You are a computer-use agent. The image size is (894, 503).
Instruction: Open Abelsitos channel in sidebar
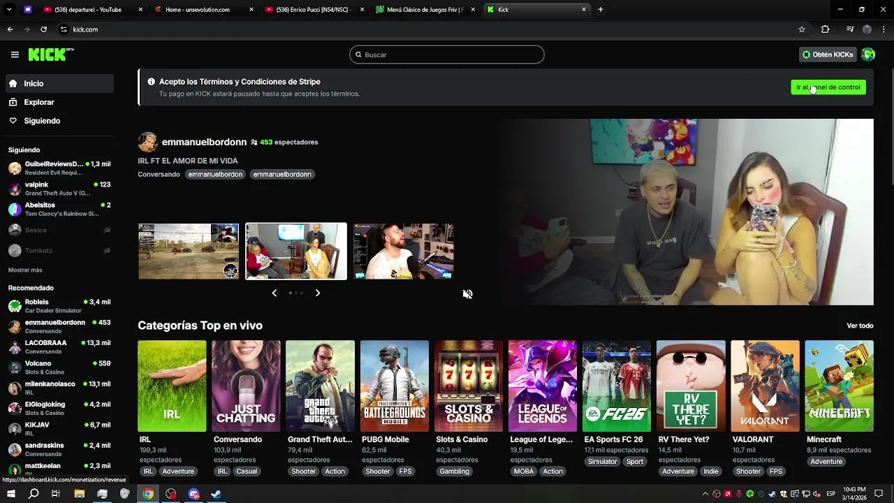(x=59, y=209)
